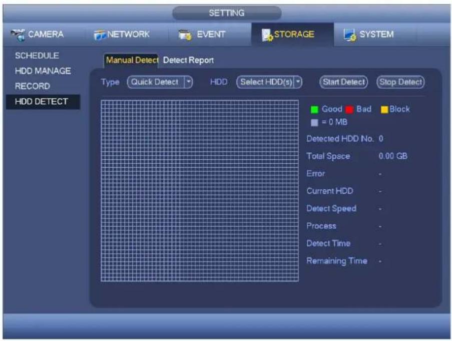Click the 'Detect Speed' label

click(331, 208)
